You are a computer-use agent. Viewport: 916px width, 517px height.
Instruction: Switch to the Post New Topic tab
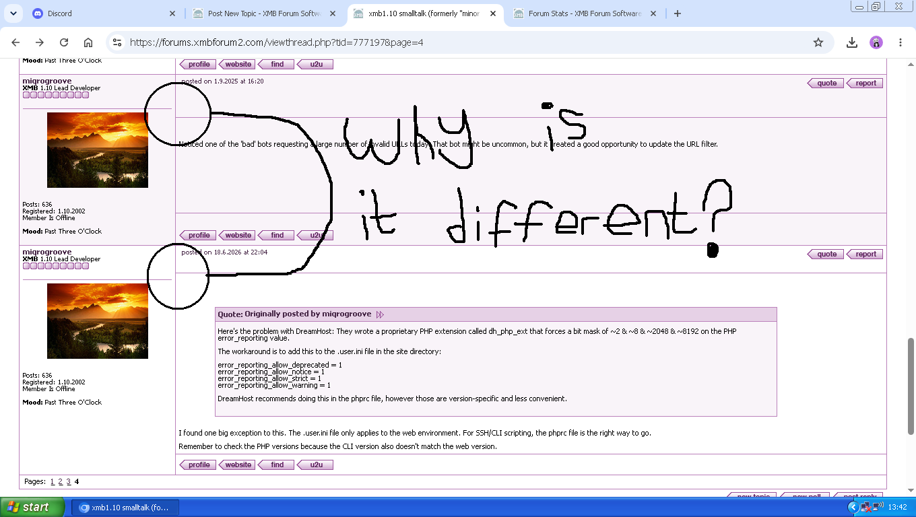(x=265, y=13)
